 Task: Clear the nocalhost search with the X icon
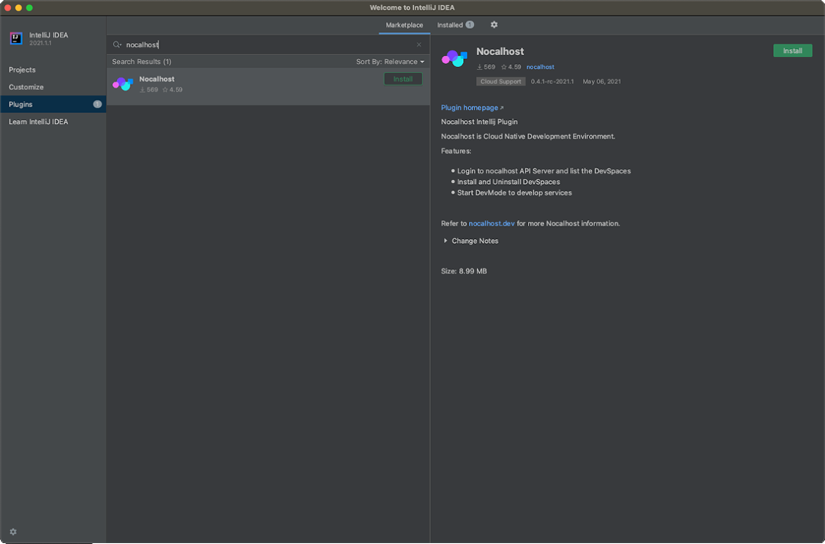click(419, 44)
